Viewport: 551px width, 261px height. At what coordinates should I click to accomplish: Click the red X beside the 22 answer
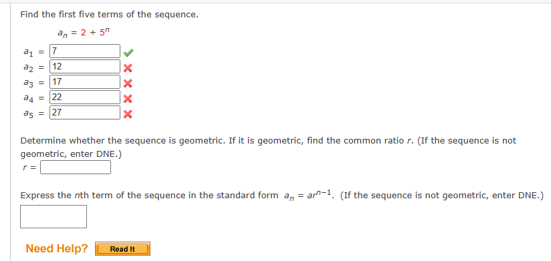point(128,99)
